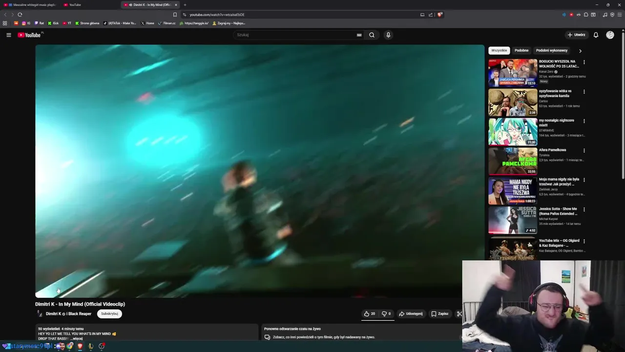
Task: Open my nostalgic nightcore mix thumbnail
Action: [513, 132]
